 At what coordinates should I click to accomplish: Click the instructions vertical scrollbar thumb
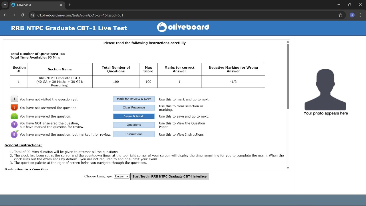(x=288, y=76)
